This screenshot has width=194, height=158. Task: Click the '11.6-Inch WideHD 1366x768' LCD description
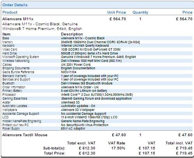click(x=89, y=117)
